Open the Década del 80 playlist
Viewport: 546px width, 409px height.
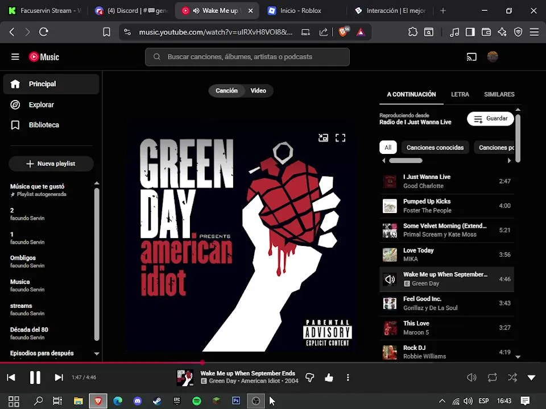tap(29, 333)
